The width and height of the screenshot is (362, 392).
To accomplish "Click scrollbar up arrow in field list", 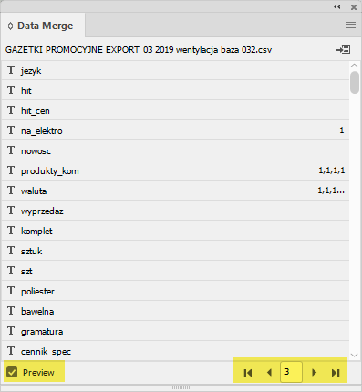I will pos(354,66).
